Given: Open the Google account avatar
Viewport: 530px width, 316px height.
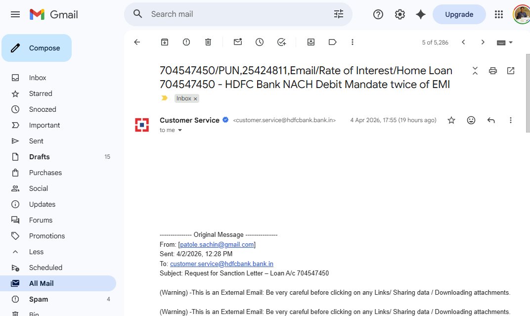Looking at the screenshot, I should 522,14.
